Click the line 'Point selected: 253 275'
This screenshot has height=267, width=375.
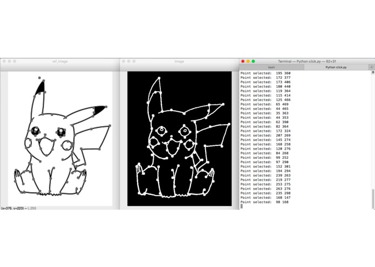coord(265,184)
